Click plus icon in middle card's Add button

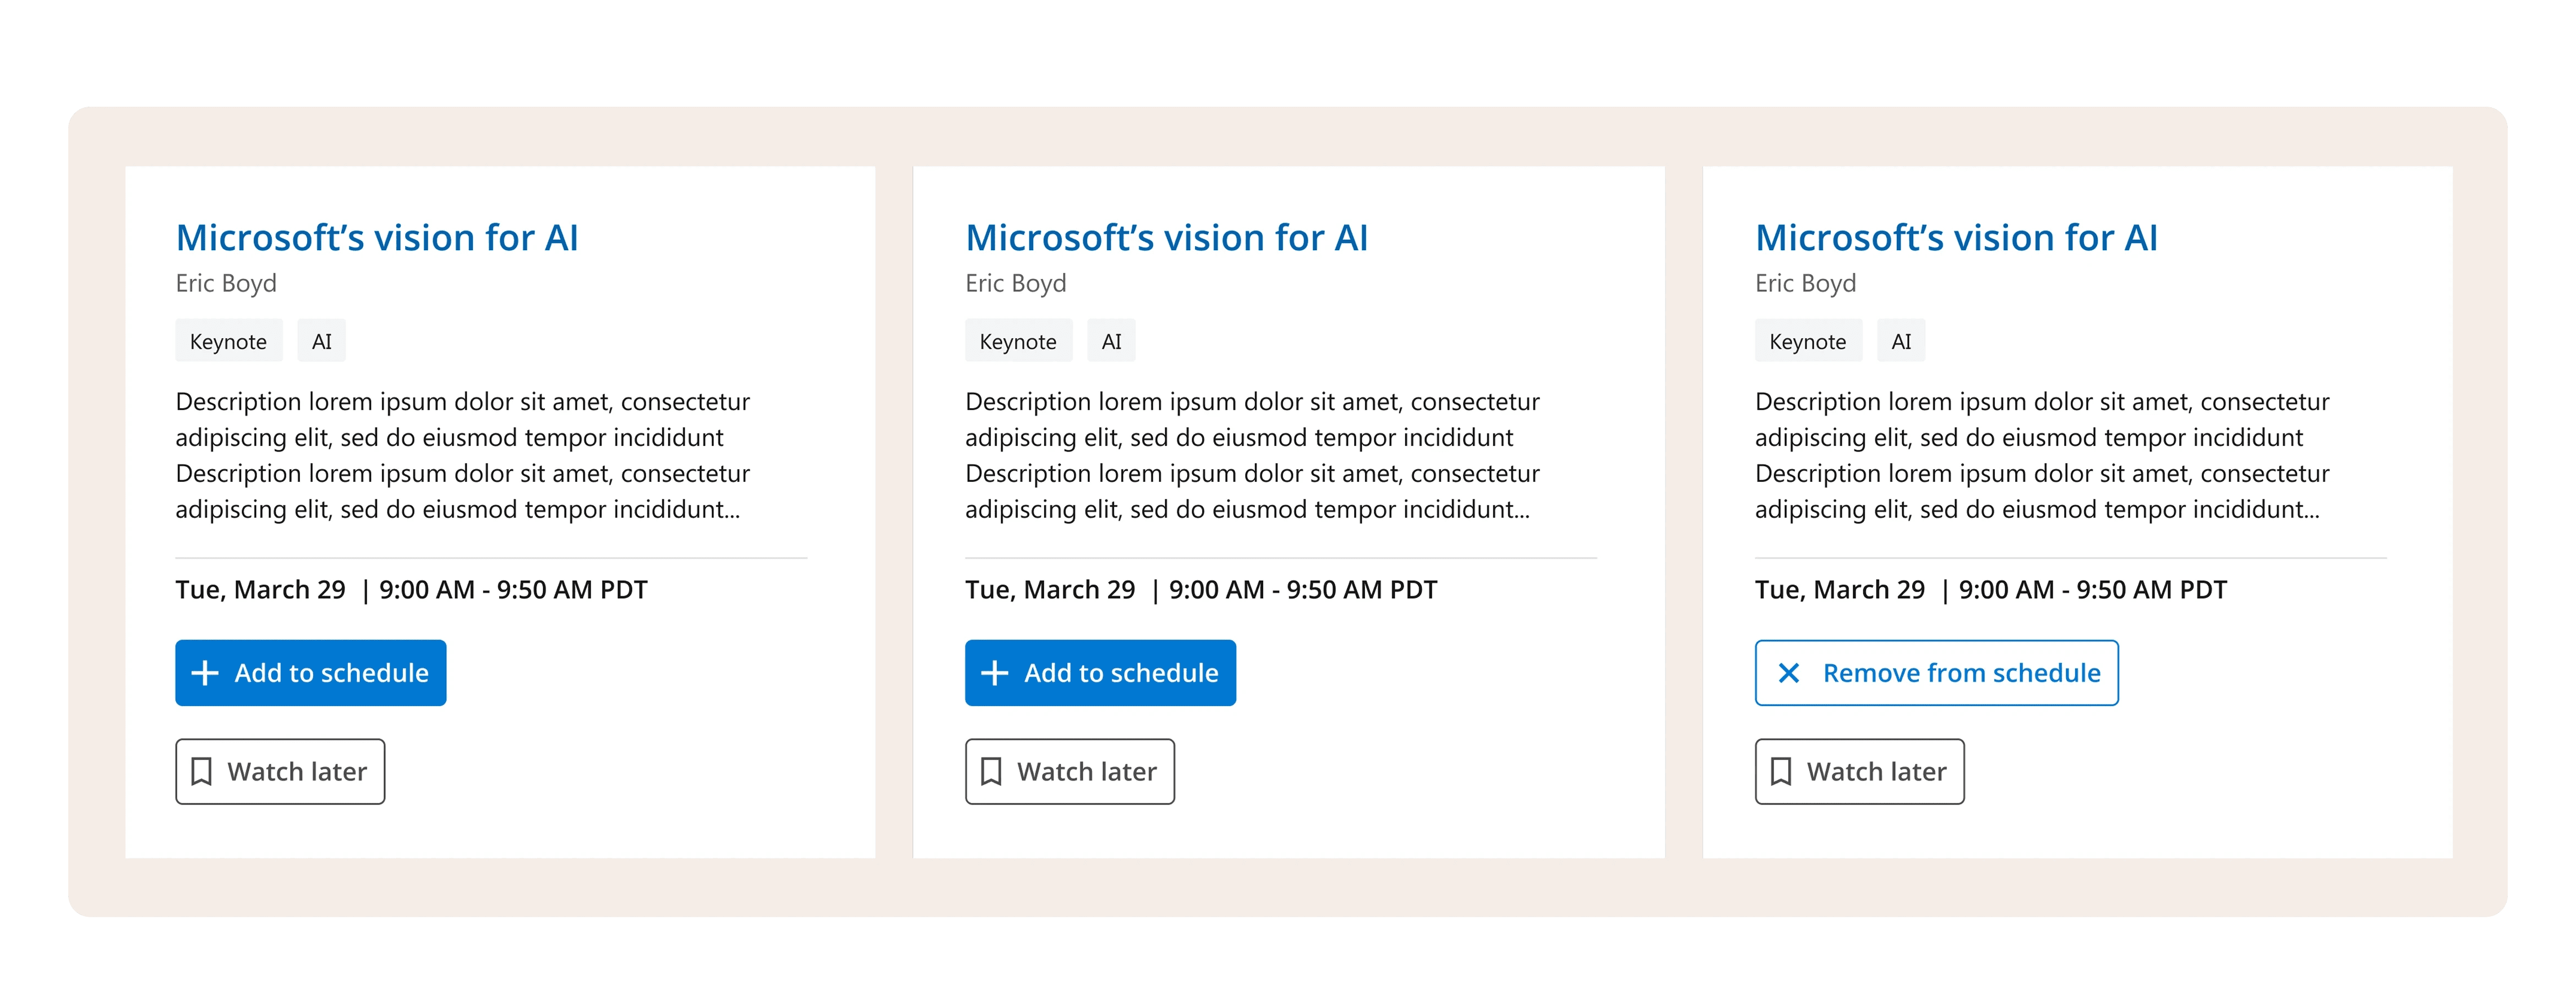click(x=994, y=673)
